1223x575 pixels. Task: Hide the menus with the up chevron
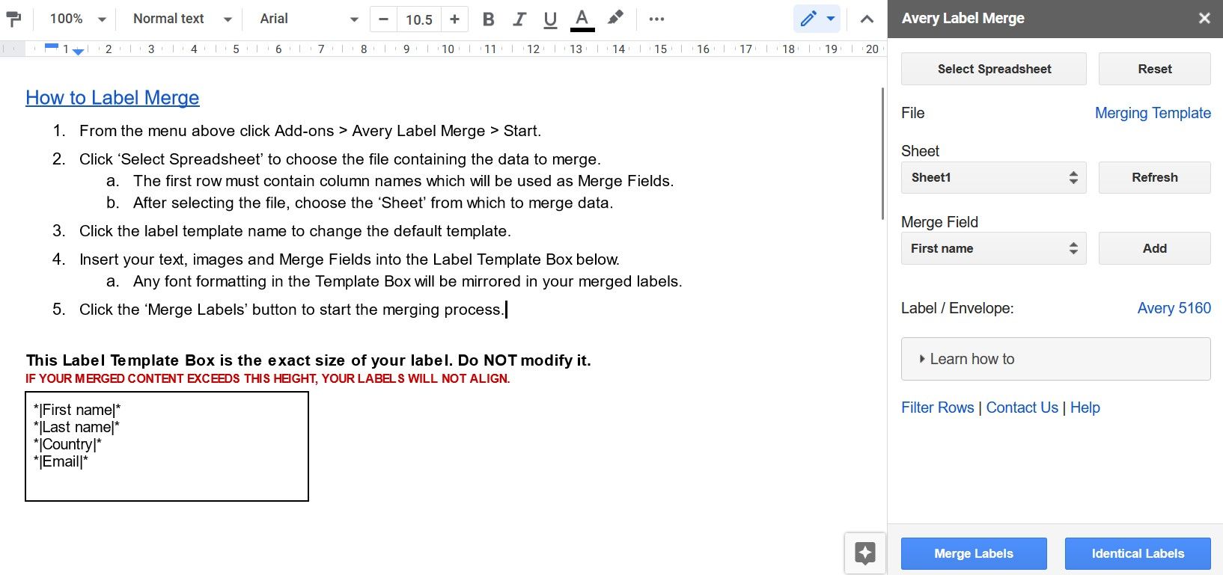click(x=867, y=19)
